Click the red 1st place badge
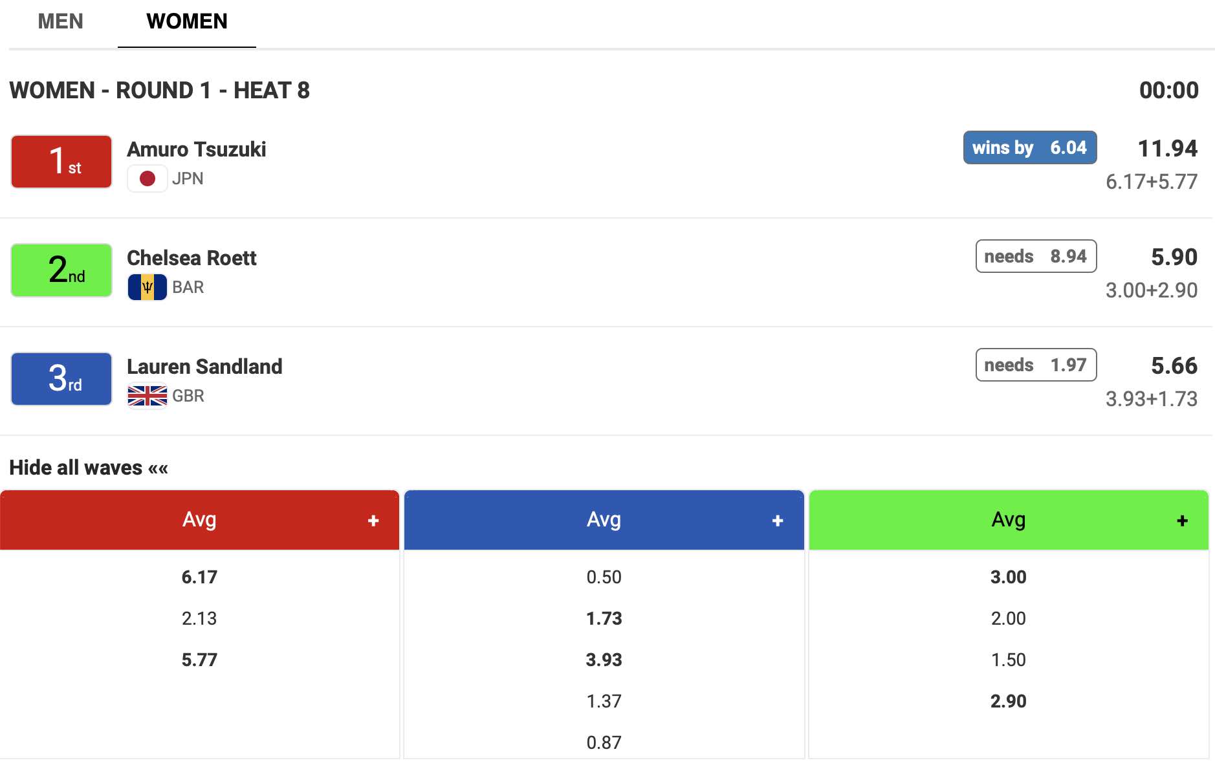Screen dimensions: 1215x767 click(61, 162)
